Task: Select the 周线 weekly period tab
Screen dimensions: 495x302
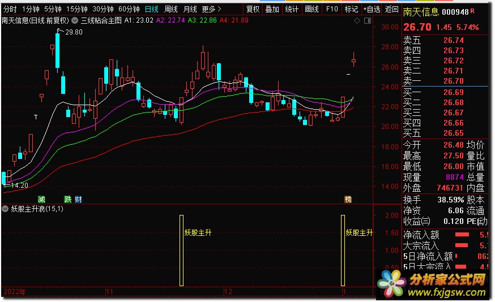Action: [171, 9]
